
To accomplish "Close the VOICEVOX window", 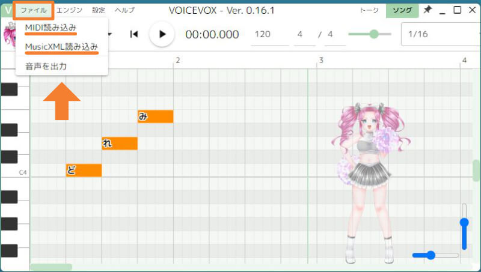I will [473, 10].
